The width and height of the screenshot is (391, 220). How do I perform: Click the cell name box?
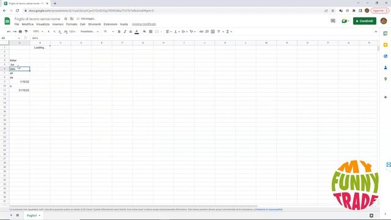point(10,38)
